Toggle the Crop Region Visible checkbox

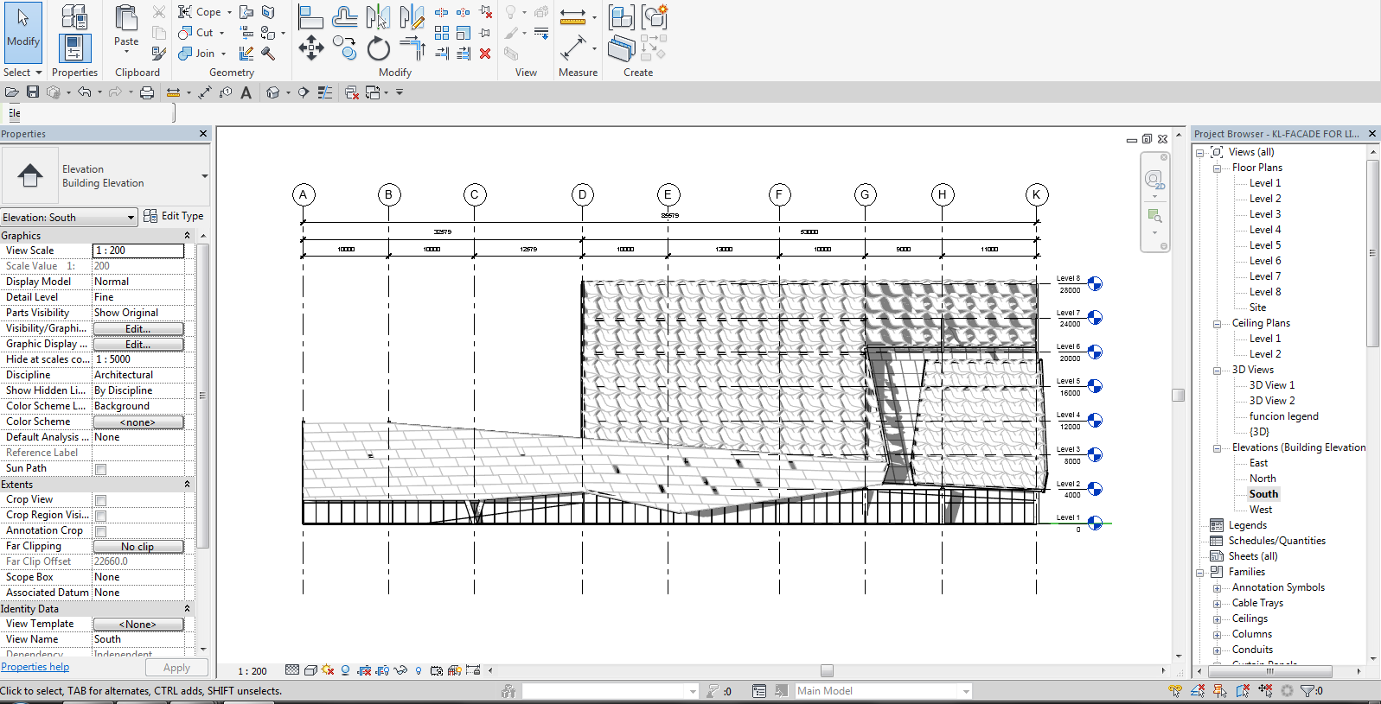(x=101, y=516)
